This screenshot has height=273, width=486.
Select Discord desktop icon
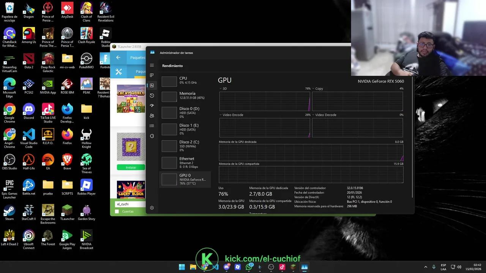pos(29,111)
